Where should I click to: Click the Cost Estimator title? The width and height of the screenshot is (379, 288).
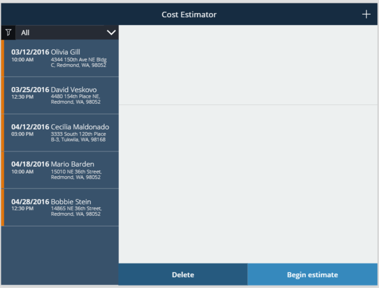[x=189, y=15]
